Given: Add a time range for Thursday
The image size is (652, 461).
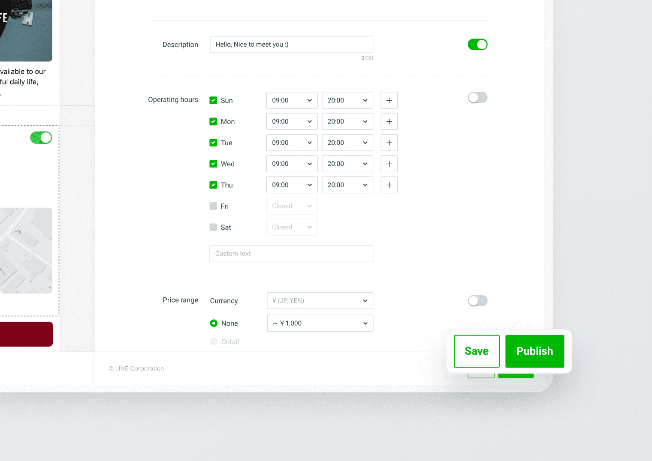Looking at the screenshot, I should (389, 185).
